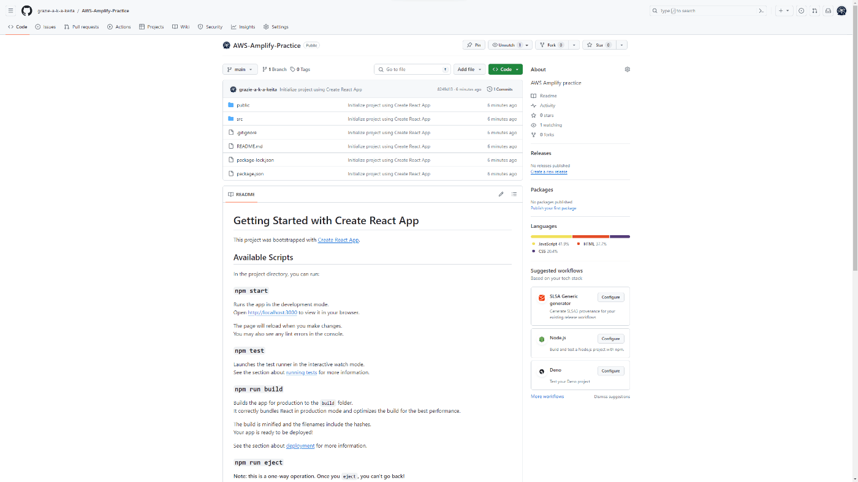
Task: Fork the repository with Fork button
Action: point(552,45)
